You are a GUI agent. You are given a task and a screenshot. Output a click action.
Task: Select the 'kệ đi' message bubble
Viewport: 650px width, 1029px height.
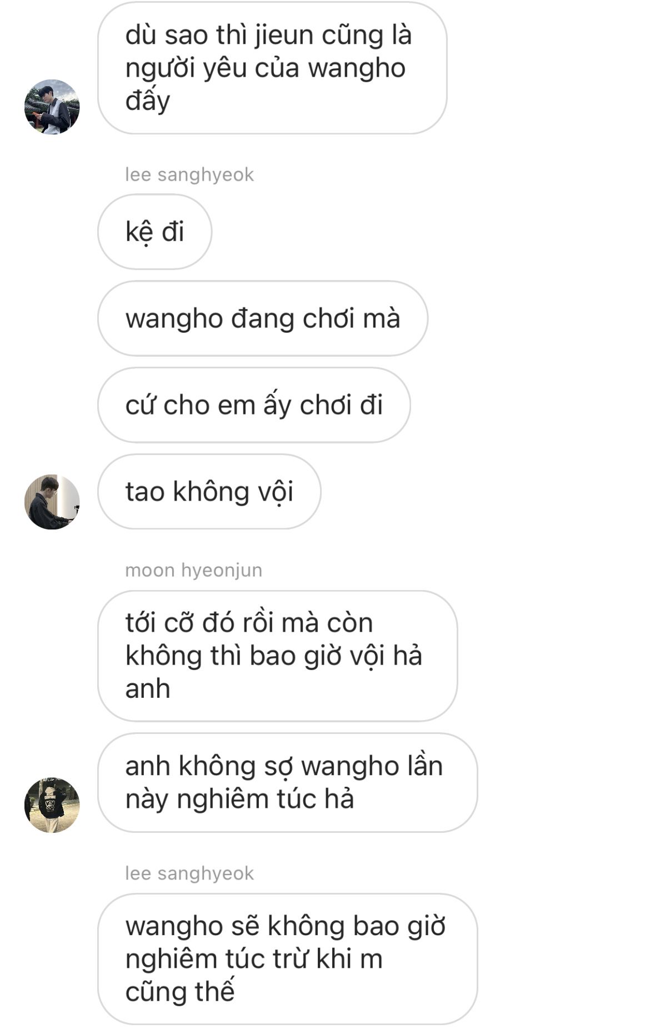pos(154,232)
